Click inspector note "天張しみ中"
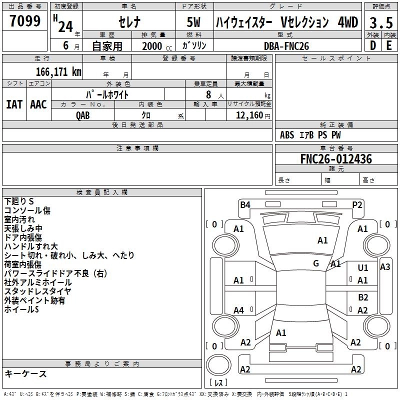The height and width of the screenshot is (400, 400). (x=23, y=228)
